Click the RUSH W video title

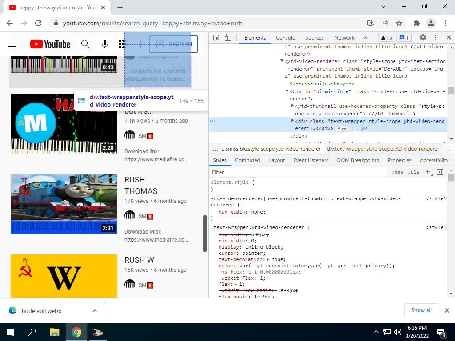(x=139, y=260)
